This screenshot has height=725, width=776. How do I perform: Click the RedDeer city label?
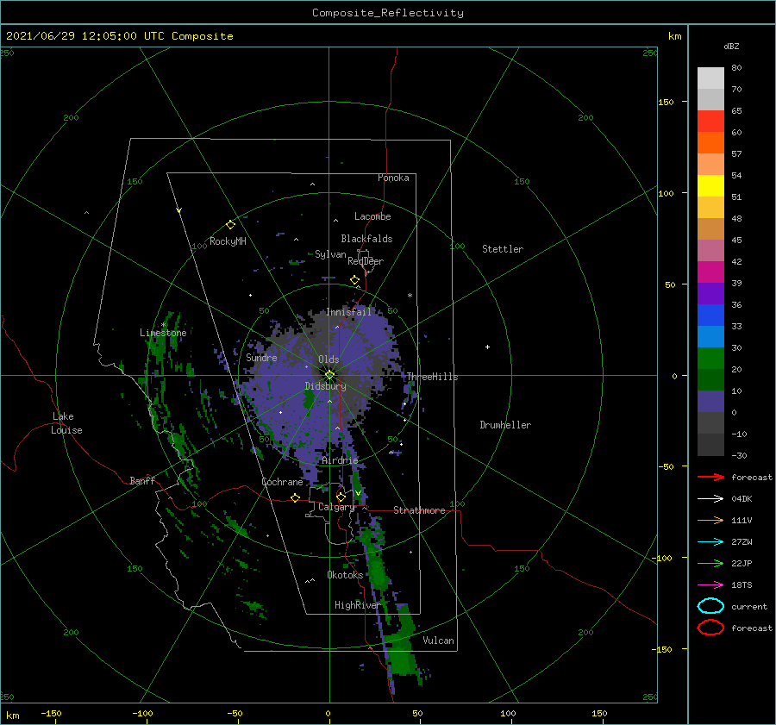click(x=366, y=261)
